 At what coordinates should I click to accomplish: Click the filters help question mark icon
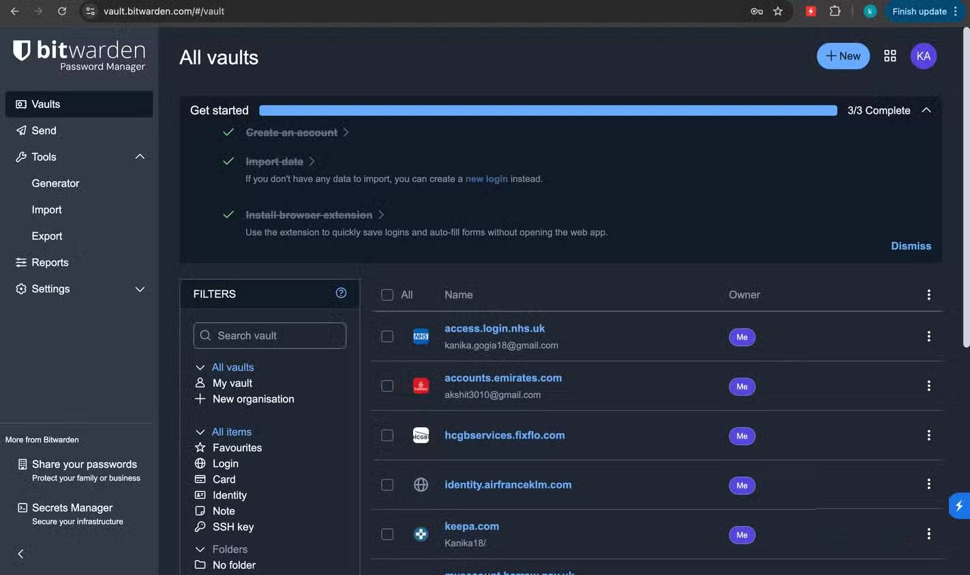click(341, 293)
